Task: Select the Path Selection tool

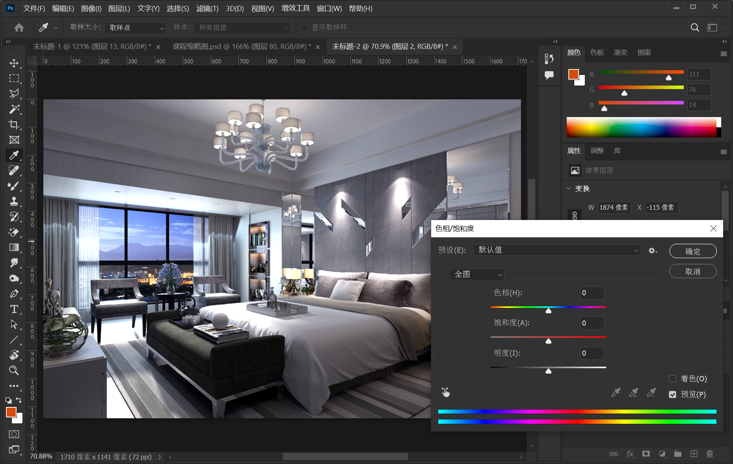Action: tap(14, 324)
